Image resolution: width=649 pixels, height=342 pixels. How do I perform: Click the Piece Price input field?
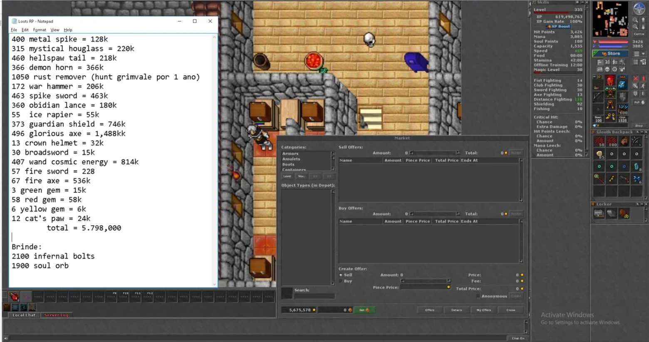tap(425, 287)
